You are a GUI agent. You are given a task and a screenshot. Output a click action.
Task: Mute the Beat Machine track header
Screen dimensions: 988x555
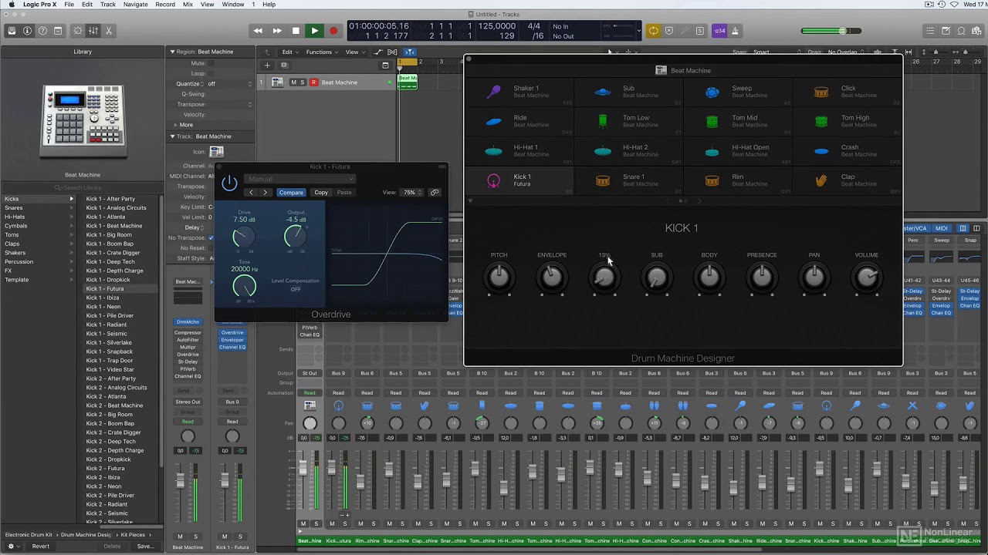click(x=293, y=82)
